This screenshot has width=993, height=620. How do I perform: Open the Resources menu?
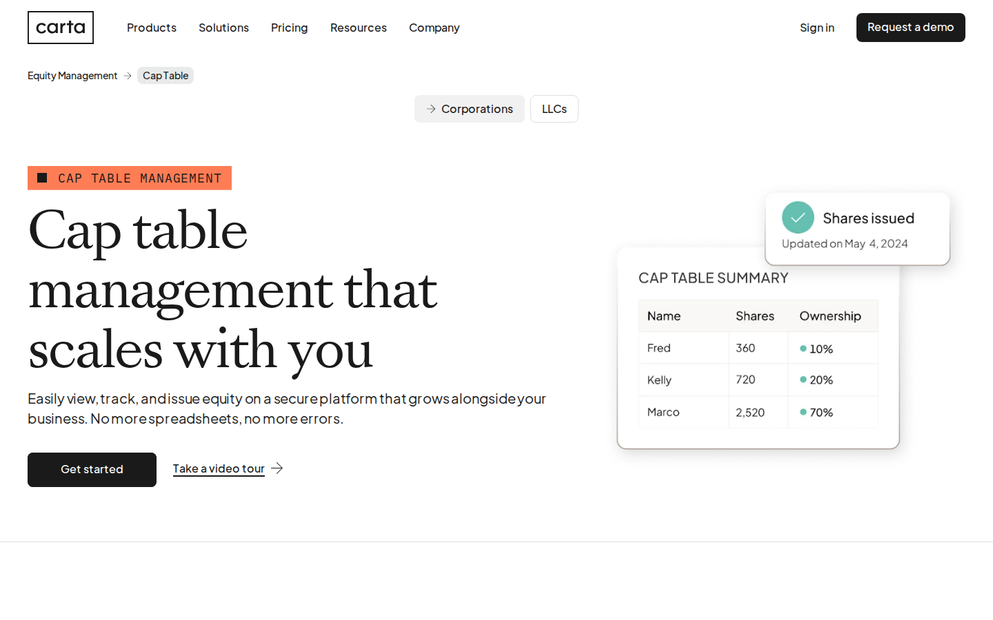(x=359, y=28)
